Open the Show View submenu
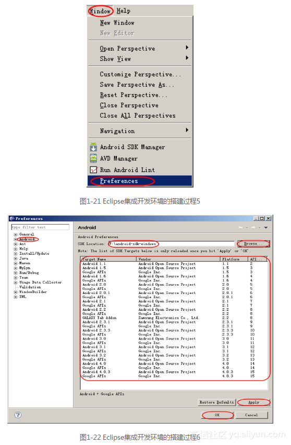 click(x=115, y=58)
